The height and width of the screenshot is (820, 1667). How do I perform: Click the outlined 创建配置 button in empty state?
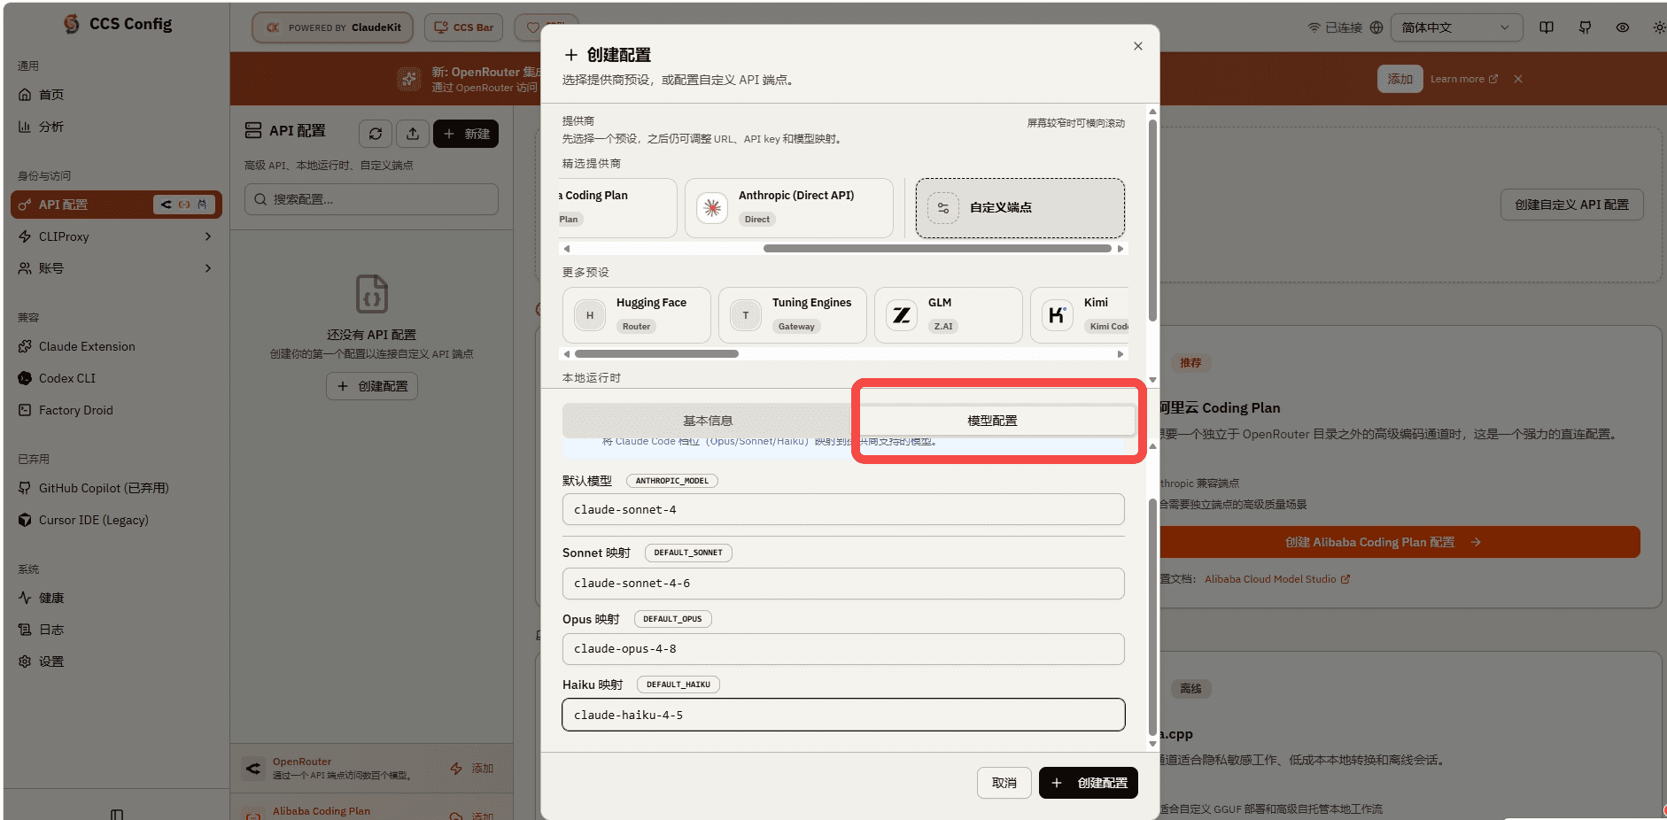pos(372,386)
